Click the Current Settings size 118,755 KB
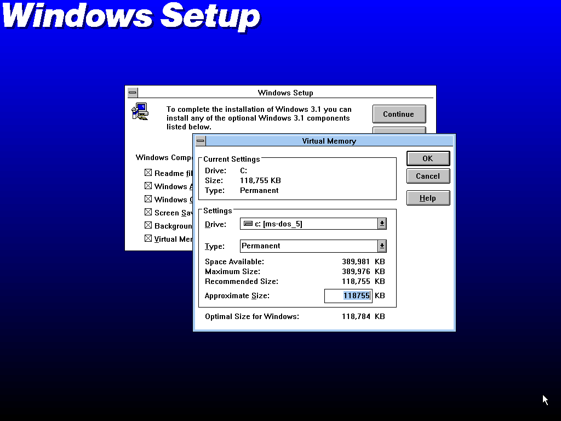561x421 pixels. coord(260,180)
